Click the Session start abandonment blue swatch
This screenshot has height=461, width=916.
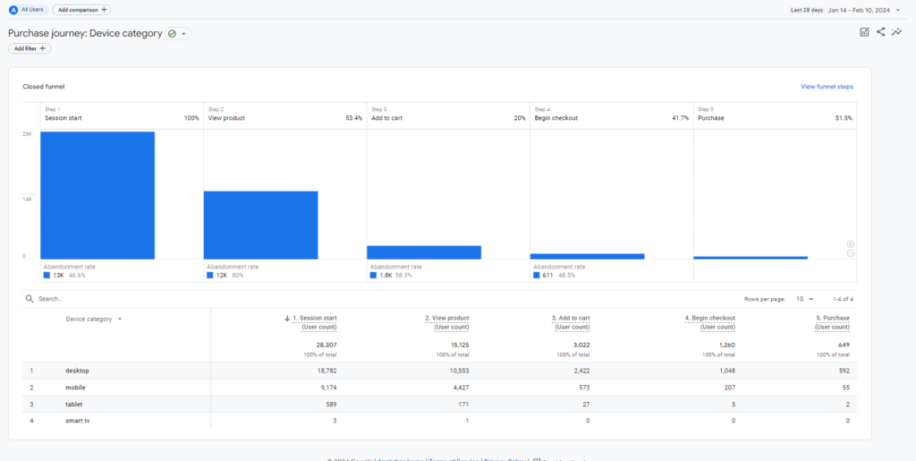(x=47, y=276)
